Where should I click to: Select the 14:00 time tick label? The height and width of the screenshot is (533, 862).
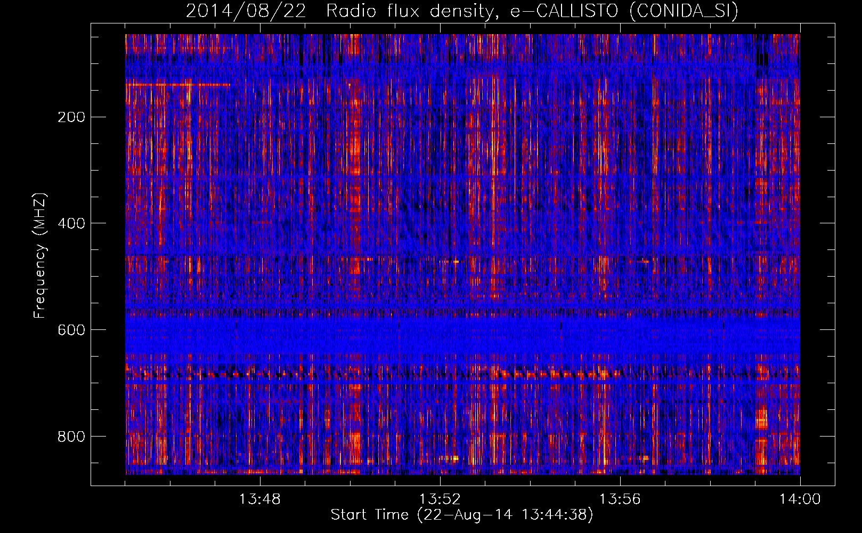(x=800, y=499)
